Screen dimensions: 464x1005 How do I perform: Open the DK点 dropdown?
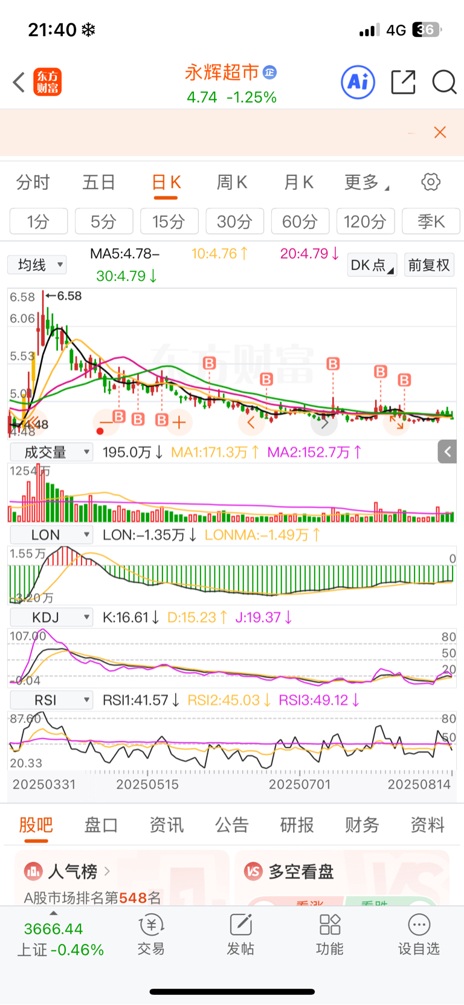372,265
